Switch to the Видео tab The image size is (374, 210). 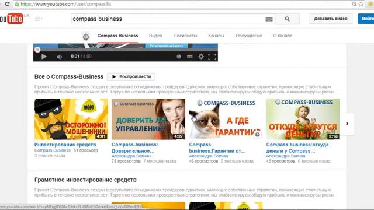tap(155, 36)
